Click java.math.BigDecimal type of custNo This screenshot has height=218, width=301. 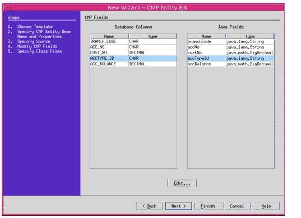click(250, 53)
